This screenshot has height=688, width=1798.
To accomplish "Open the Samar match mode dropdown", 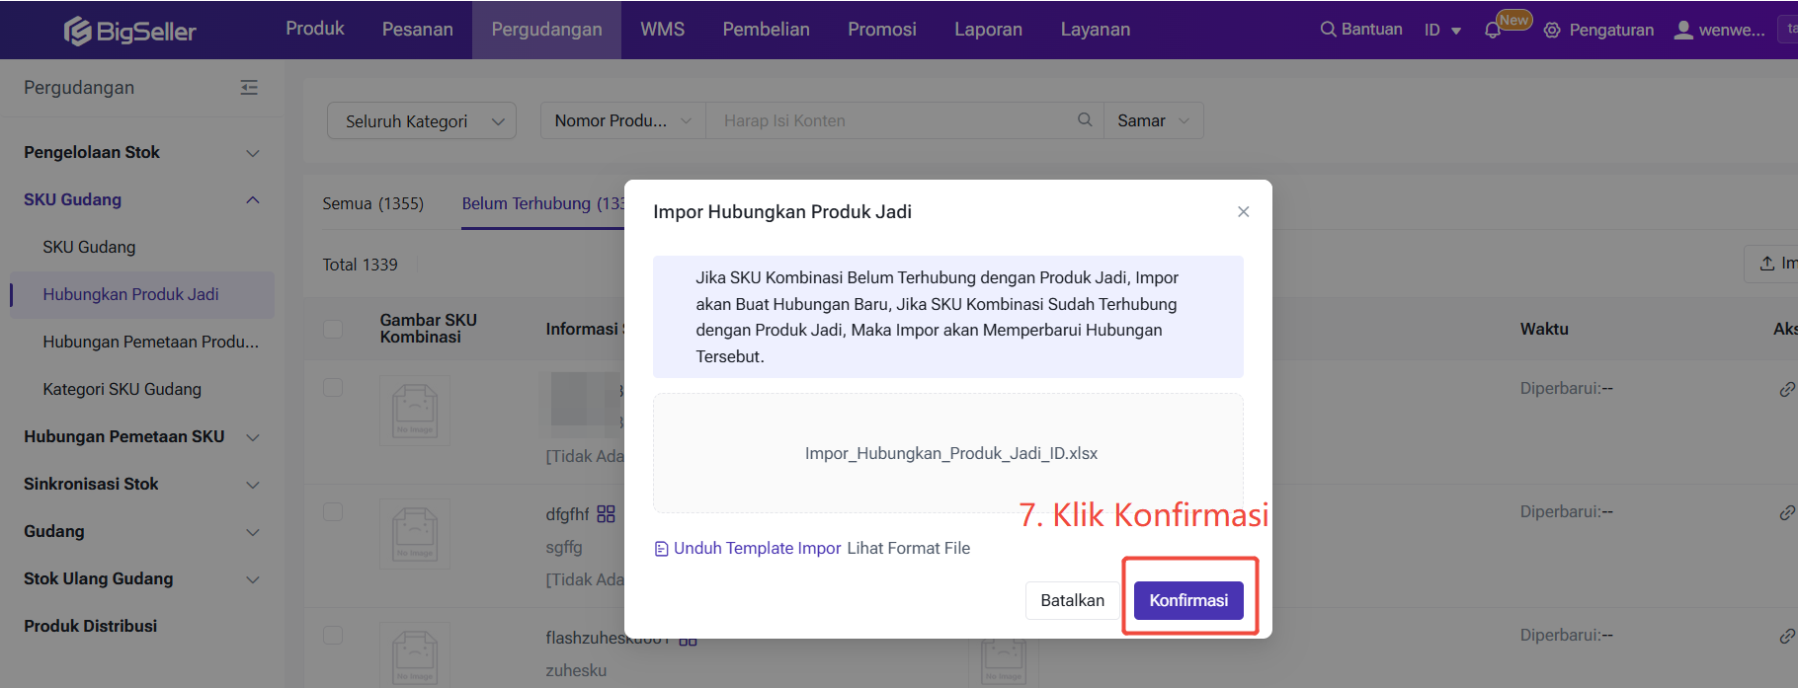I will (1154, 120).
